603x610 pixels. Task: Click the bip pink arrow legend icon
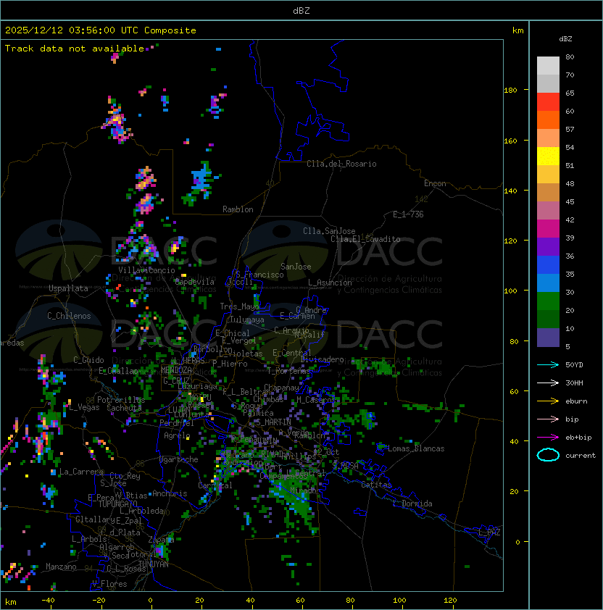coord(548,419)
